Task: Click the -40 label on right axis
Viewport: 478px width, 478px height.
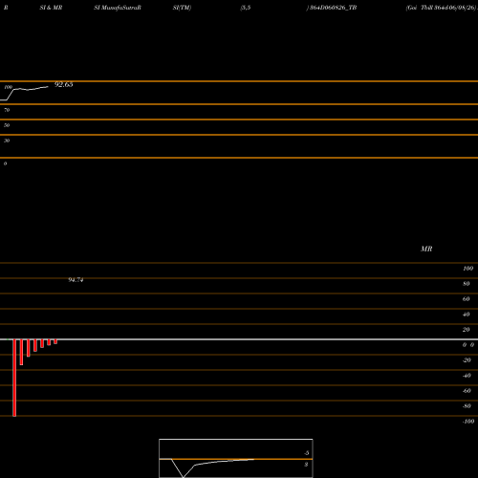Action: click(x=467, y=376)
